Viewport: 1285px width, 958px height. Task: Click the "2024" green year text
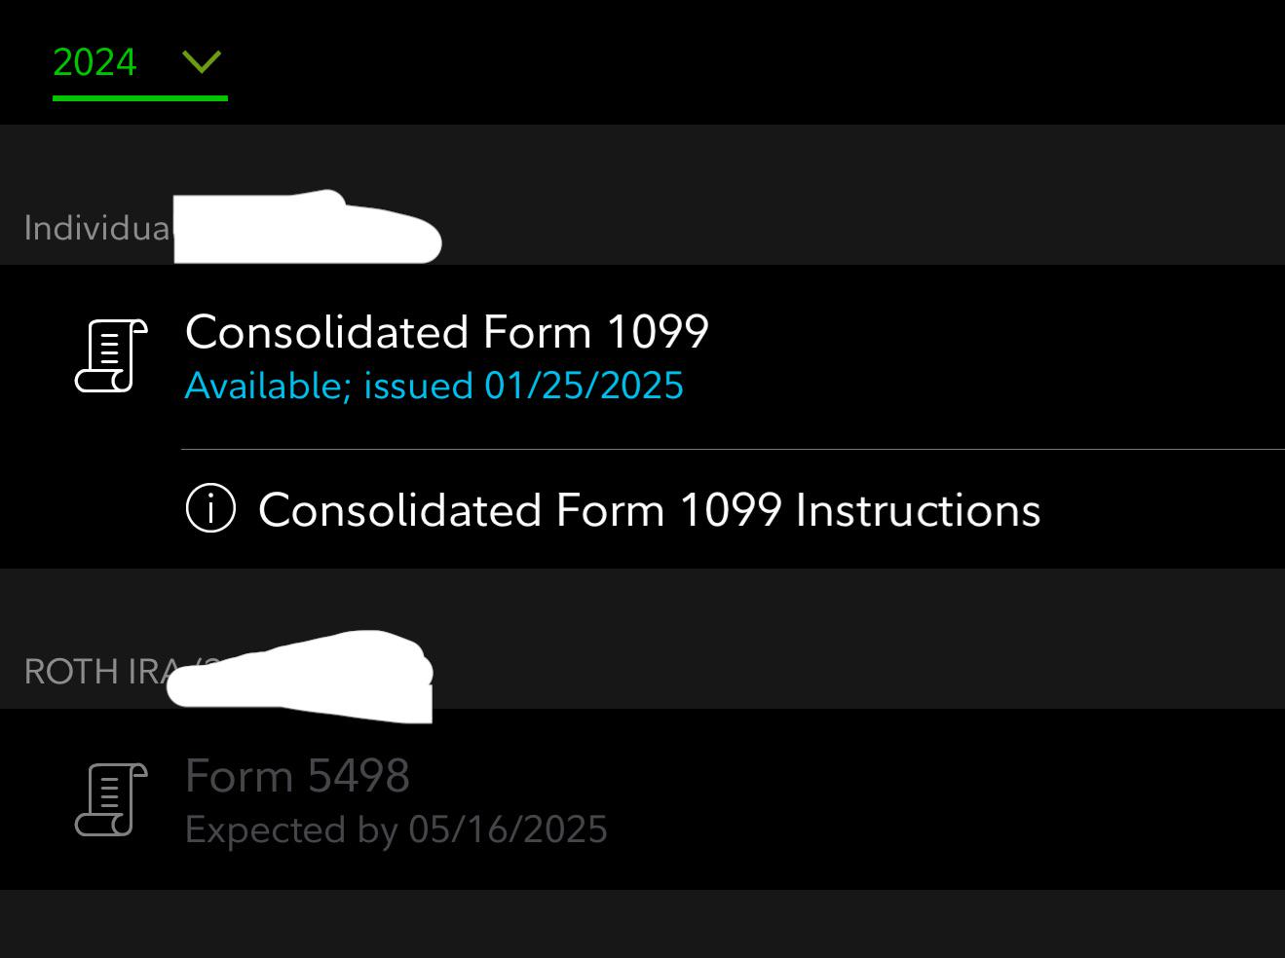click(94, 63)
